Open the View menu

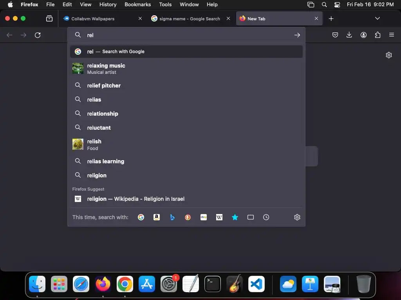[85, 4]
